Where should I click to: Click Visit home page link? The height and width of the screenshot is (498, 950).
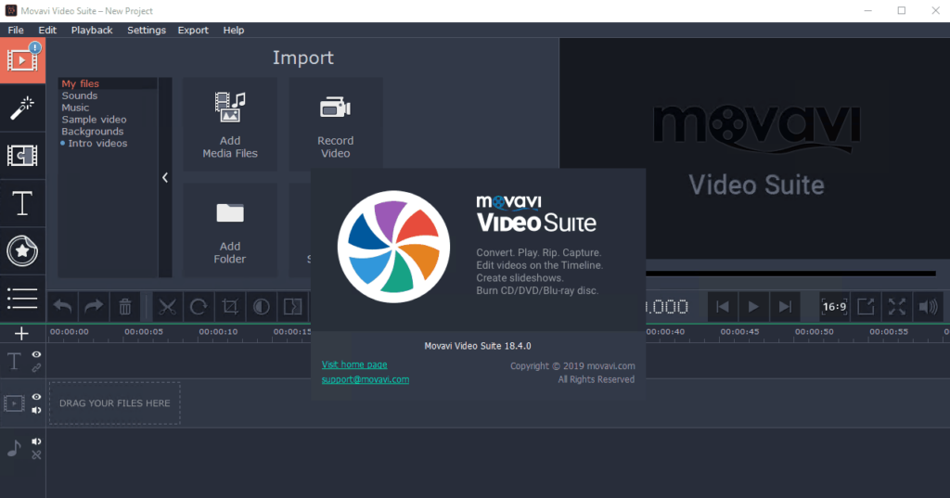(x=354, y=364)
